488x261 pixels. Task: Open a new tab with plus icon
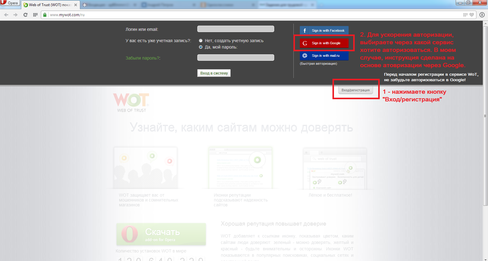[85, 5]
